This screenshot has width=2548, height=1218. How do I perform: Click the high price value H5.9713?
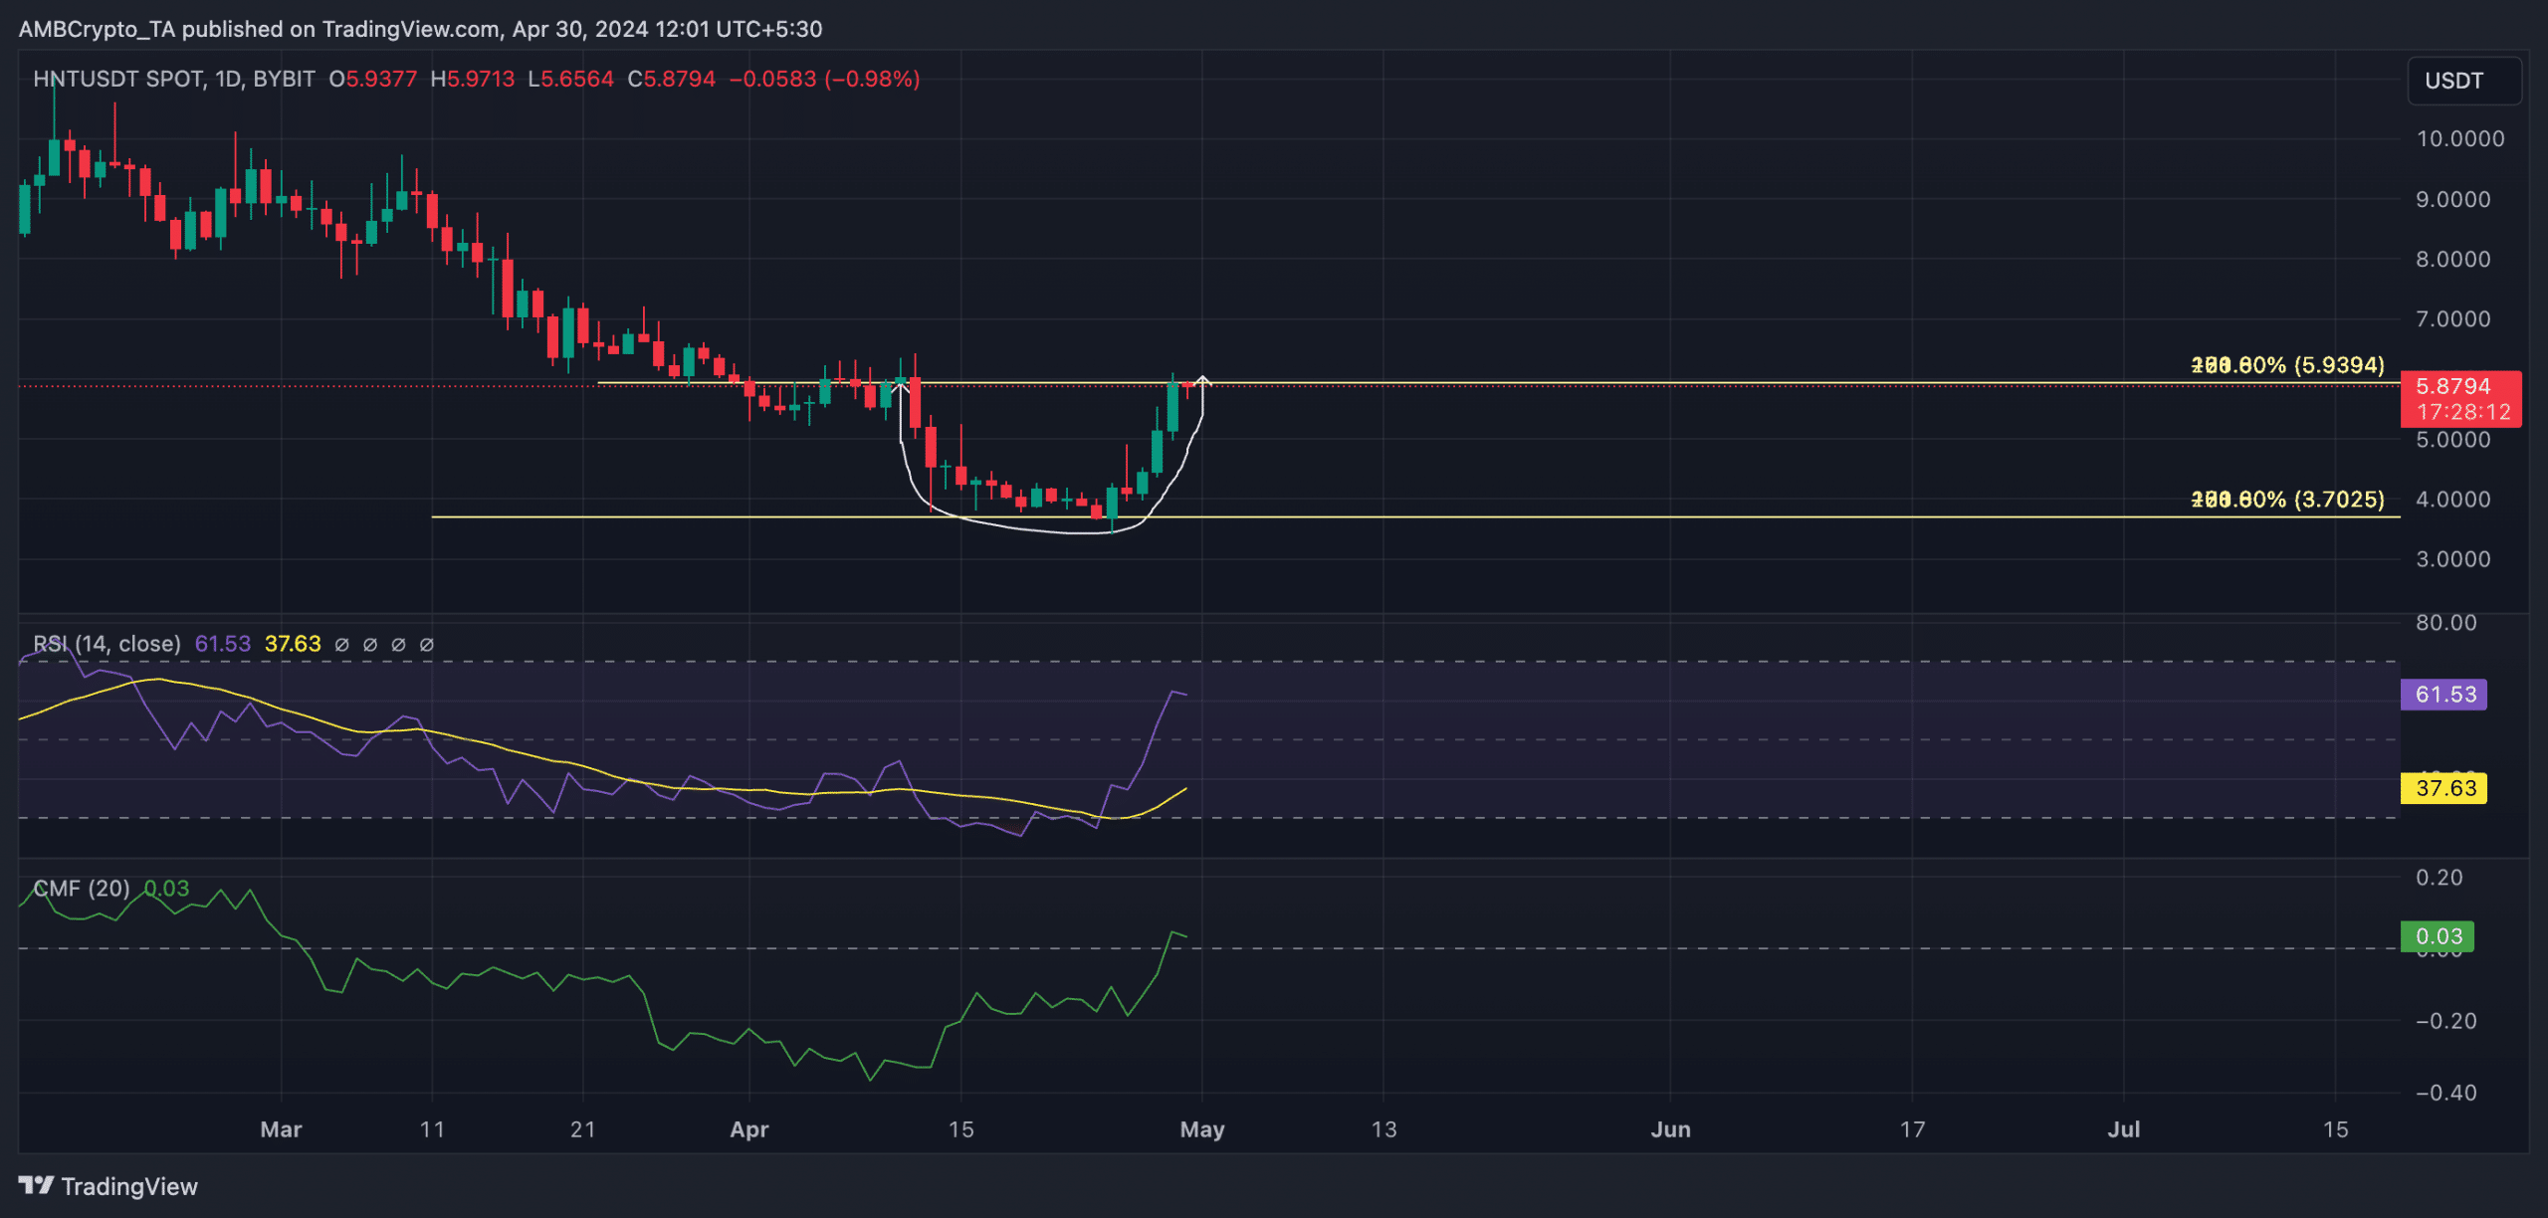[473, 79]
